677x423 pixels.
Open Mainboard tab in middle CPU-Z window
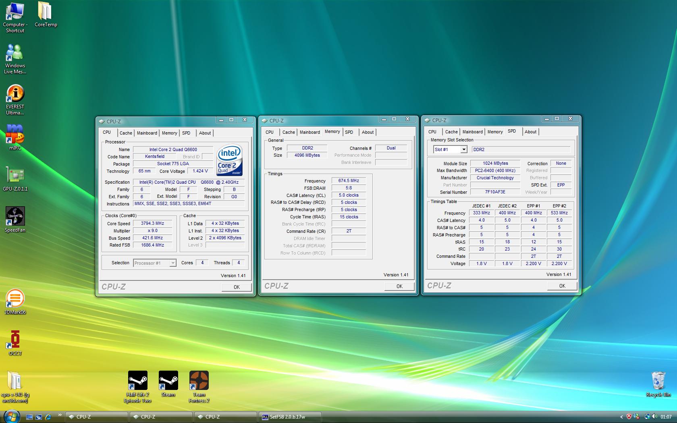[x=310, y=132]
